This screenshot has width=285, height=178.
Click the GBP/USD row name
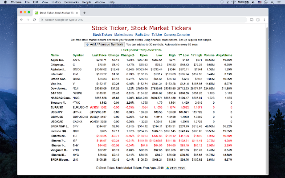(x=57, y=117)
